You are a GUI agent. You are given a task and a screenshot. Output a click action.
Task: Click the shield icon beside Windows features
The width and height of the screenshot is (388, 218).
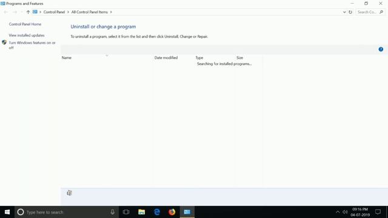point(4,42)
